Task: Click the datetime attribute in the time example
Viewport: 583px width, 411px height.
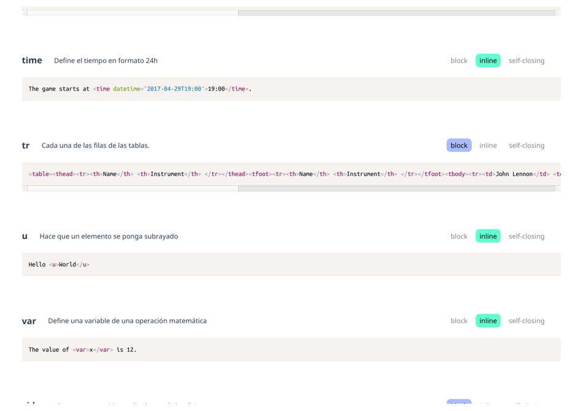Action: pyautogui.click(x=127, y=88)
